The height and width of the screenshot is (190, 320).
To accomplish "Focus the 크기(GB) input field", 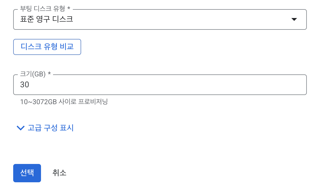I will coord(160,84).
